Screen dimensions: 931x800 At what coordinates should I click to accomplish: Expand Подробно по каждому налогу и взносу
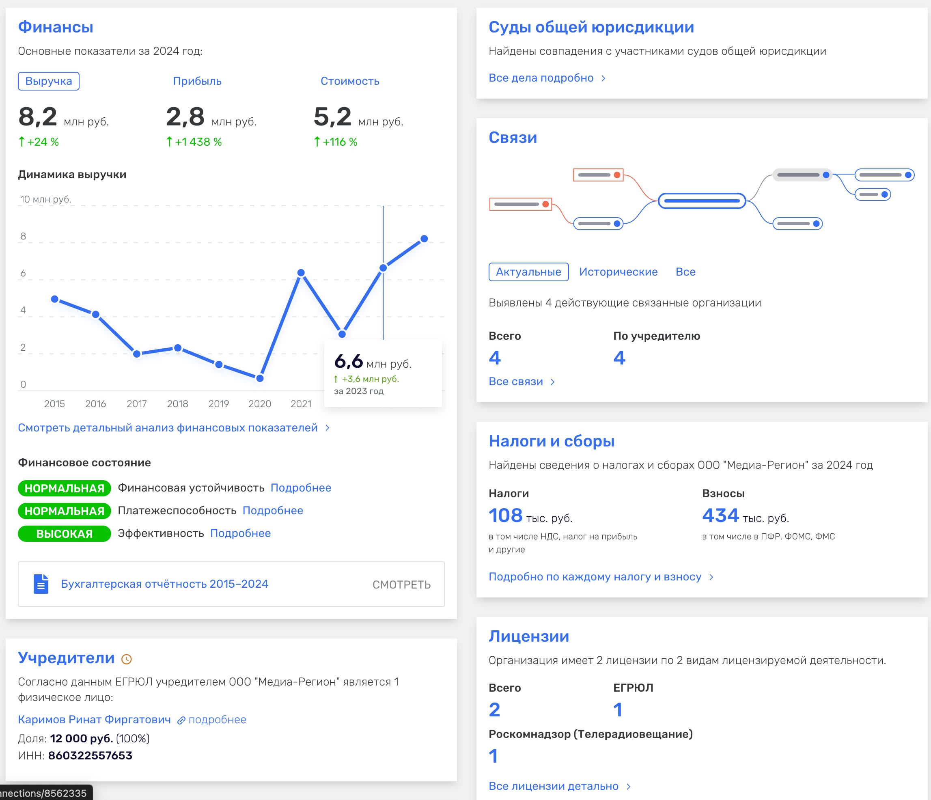(595, 577)
